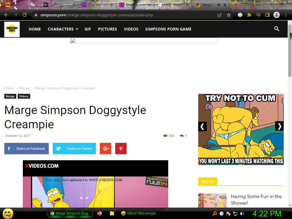The height and width of the screenshot is (219, 292).
Task: Open the Chrome three-dot menu
Action: (x=286, y=15)
